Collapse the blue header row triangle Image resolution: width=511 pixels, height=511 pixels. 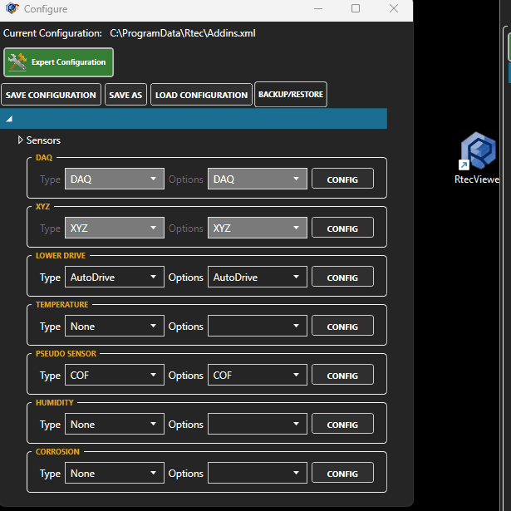pyautogui.click(x=9, y=119)
